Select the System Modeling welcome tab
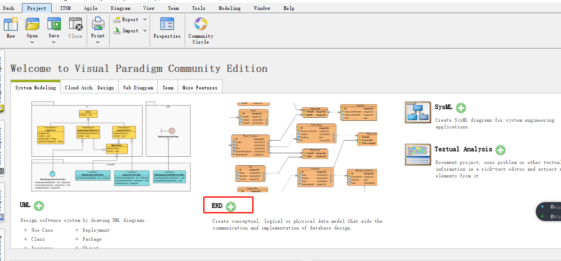The image size is (561, 261). tap(36, 88)
